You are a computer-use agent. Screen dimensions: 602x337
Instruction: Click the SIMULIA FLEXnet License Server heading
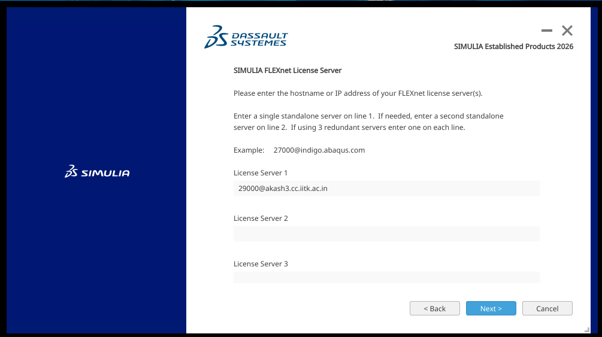coord(287,70)
